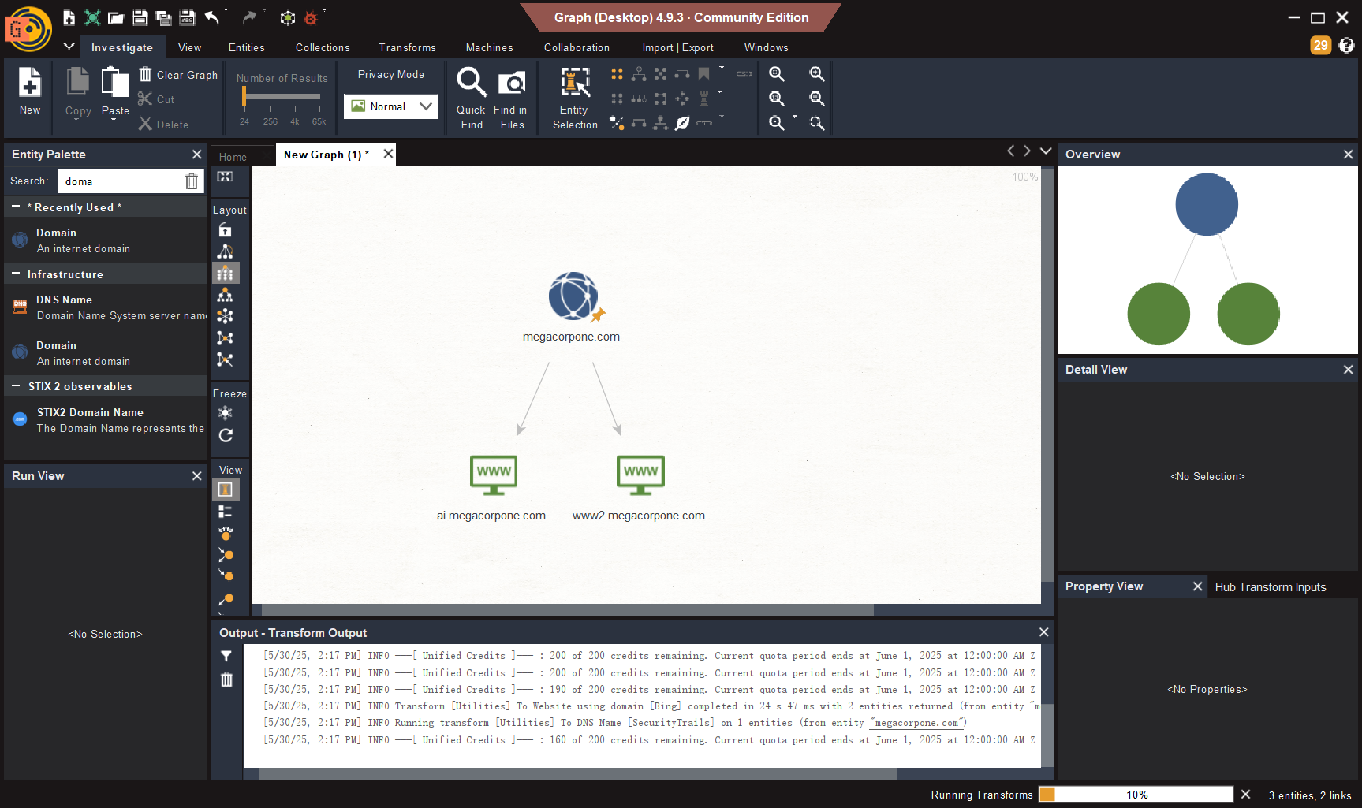Click the ai.megacorpone.com website entity

494,475
